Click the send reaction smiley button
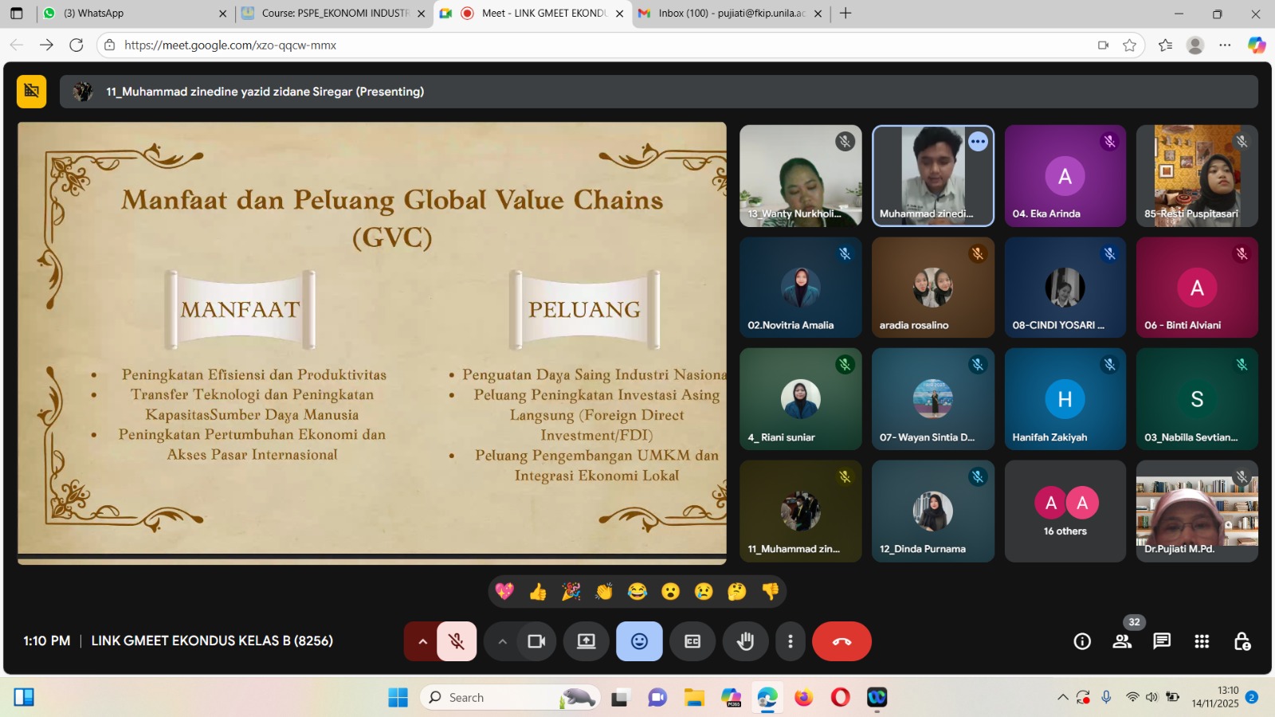 point(639,641)
